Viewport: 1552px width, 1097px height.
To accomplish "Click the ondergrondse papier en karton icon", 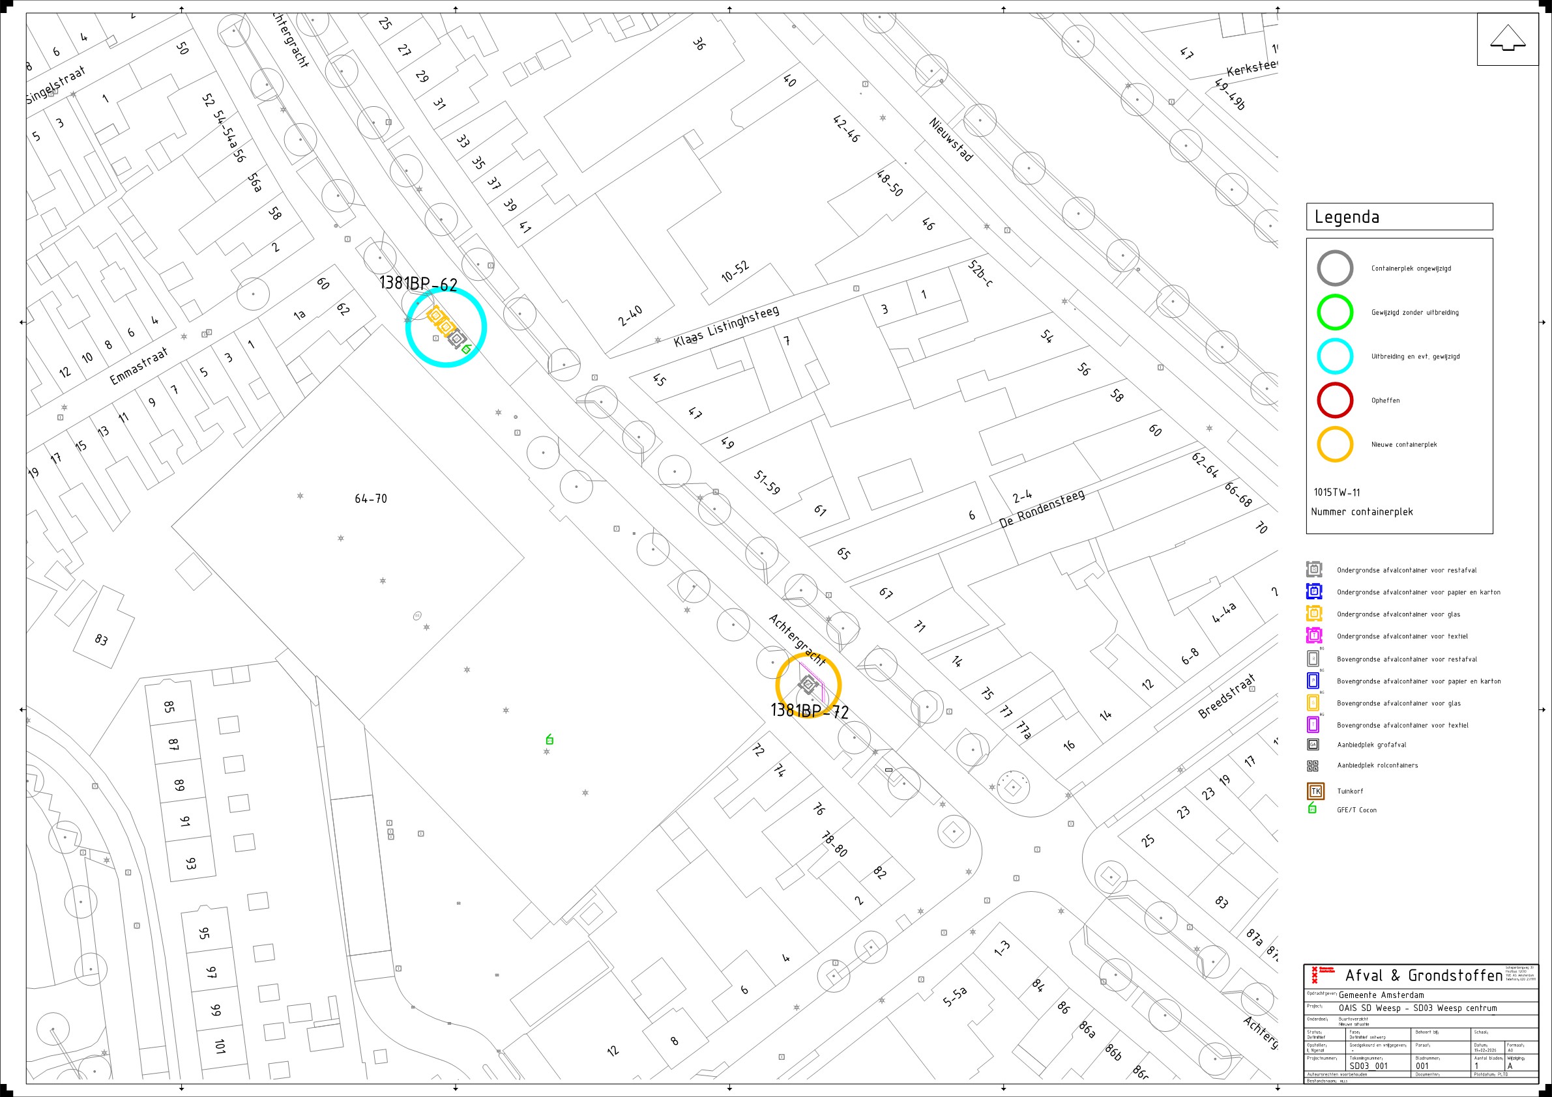I will 1313,591.
